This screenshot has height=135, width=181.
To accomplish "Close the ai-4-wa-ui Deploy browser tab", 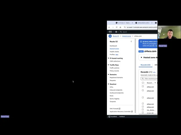I will pyautogui.click(x=132, y=23).
